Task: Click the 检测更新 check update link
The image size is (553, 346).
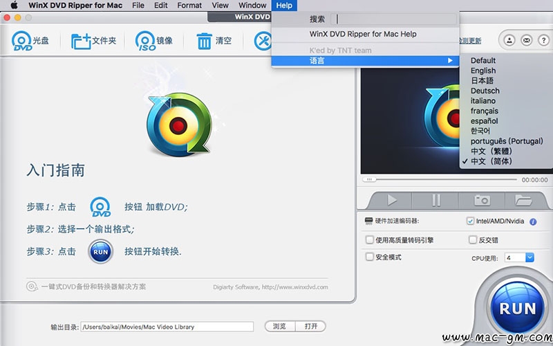Action: click(x=470, y=41)
